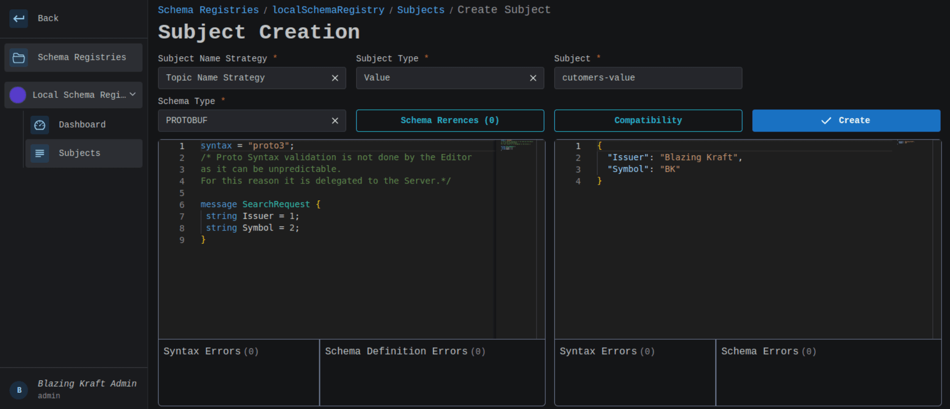This screenshot has height=409, width=950.
Task: Click the checkmark icon on Create button
Action: (826, 121)
